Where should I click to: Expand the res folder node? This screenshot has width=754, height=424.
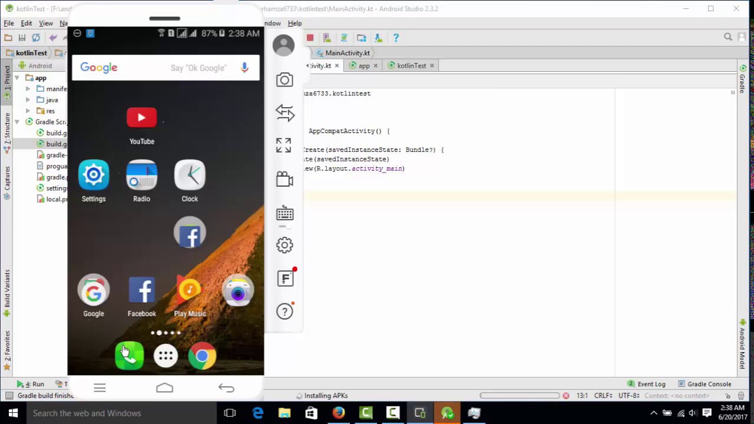[x=28, y=111]
